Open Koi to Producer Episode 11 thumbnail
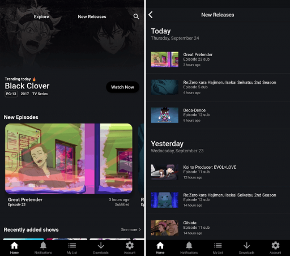Image resolution: width=290 pixels, height=256 pixels. (165, 172)
